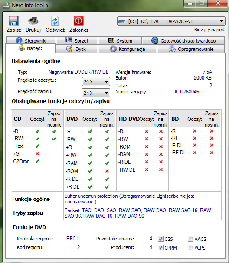This screenshot has height=263, width=229.
Task: Toggle the CPRM checkbox
Action: pos(160,247)
